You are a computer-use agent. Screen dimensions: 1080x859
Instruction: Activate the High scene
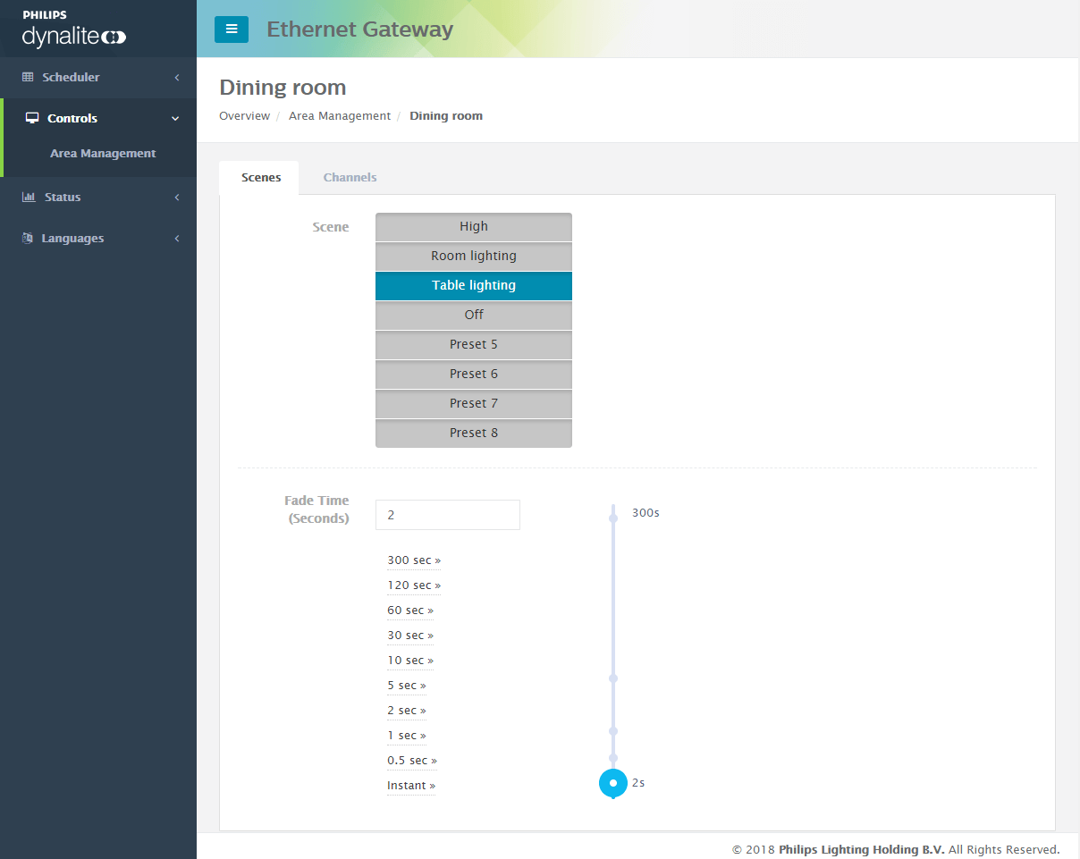[473, 226]
